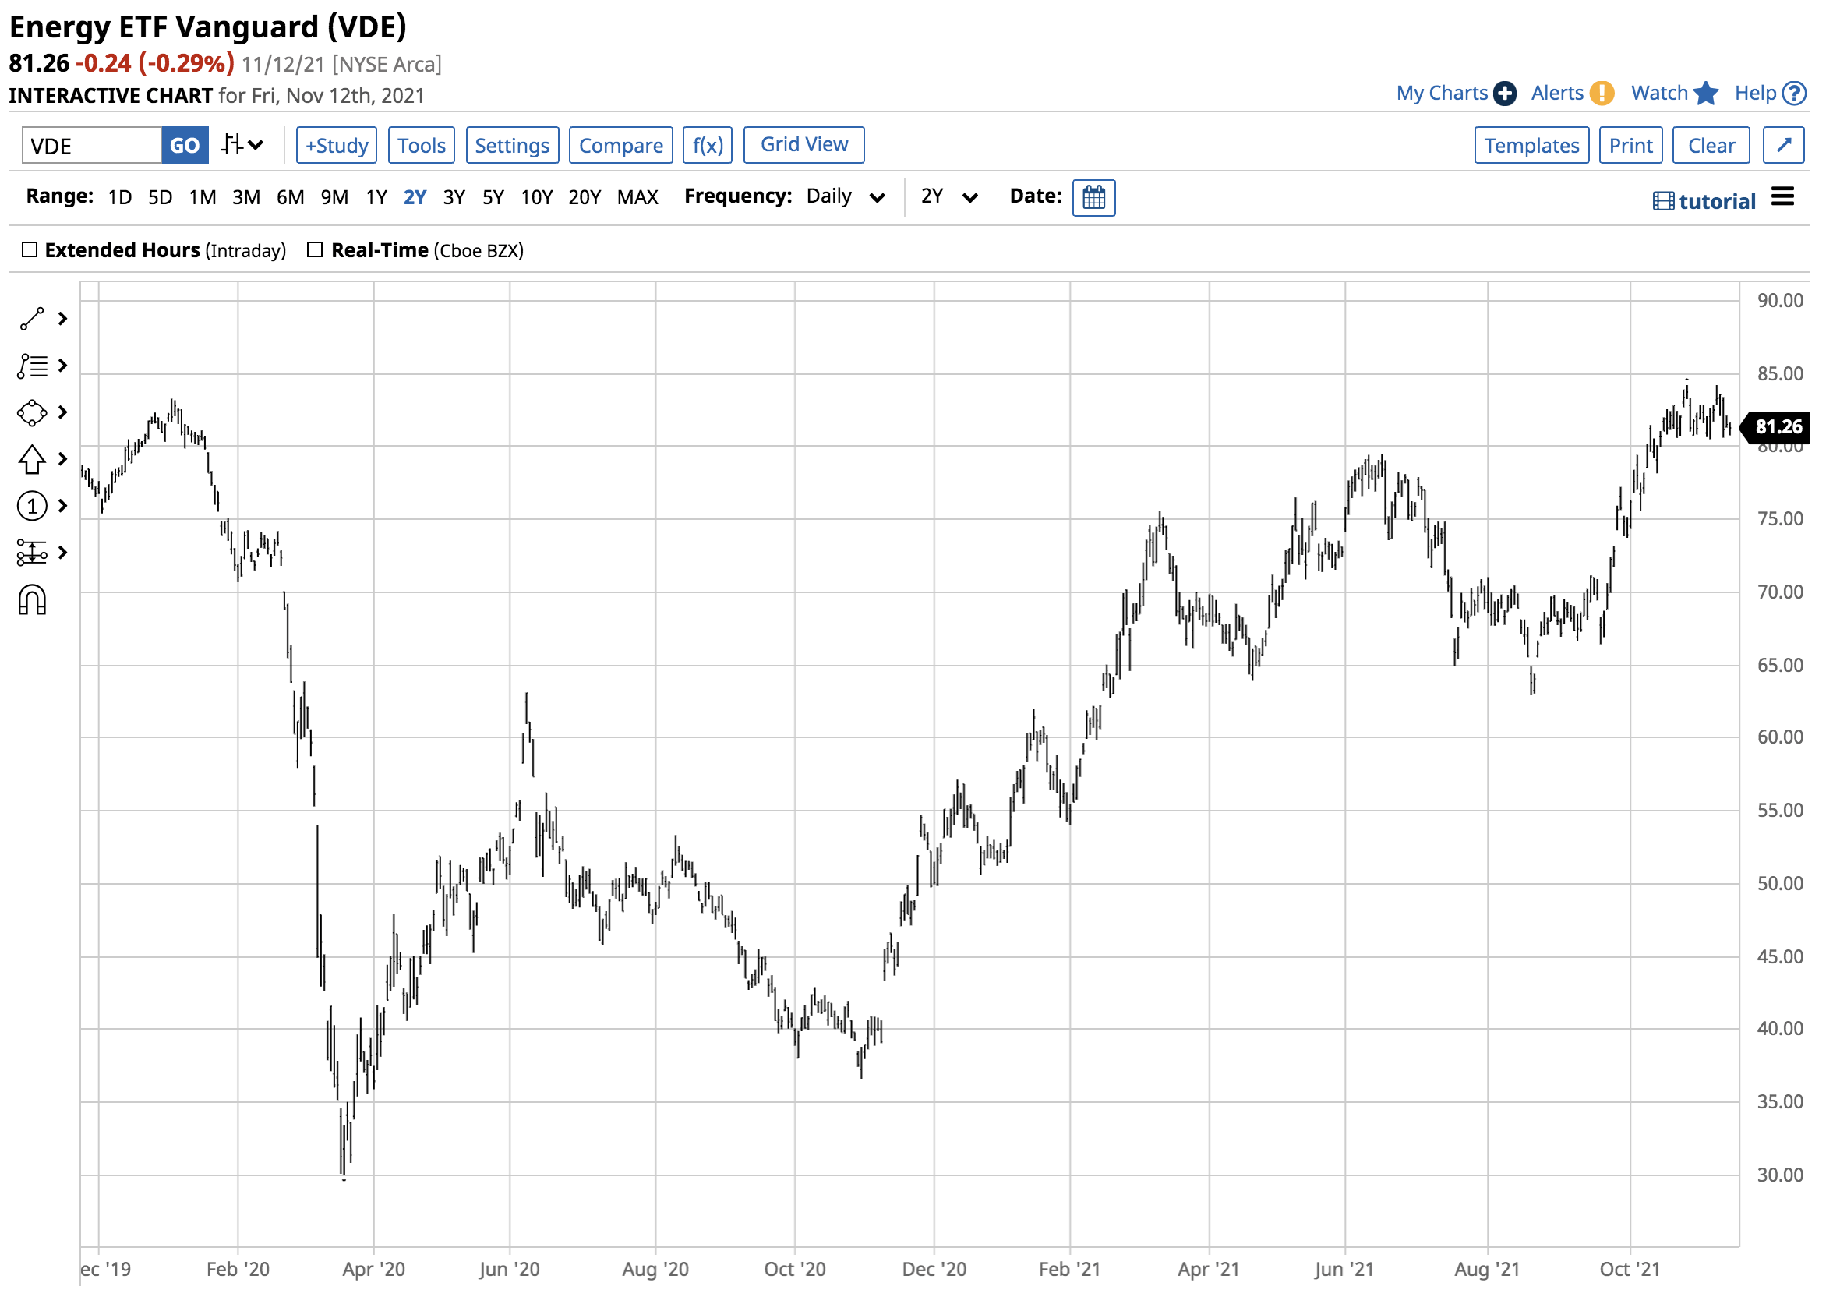Image resolution: width=1833 pixels, height=1297 pixels.
Task: Open the Frequency Daily dropdown
Action: click(x=846, y=197)
